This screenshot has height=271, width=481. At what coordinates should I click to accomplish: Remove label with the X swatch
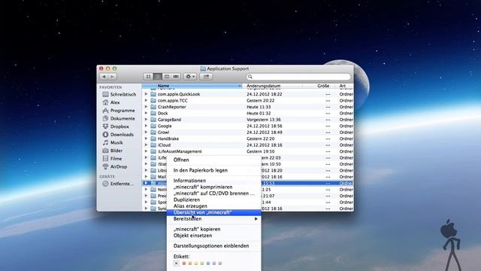pos(177,263)
